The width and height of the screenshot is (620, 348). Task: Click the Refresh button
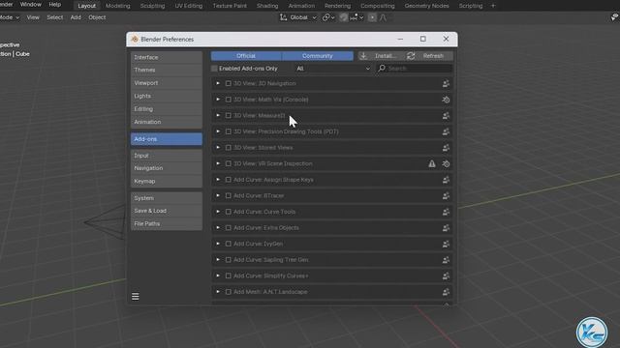(429, 56)
